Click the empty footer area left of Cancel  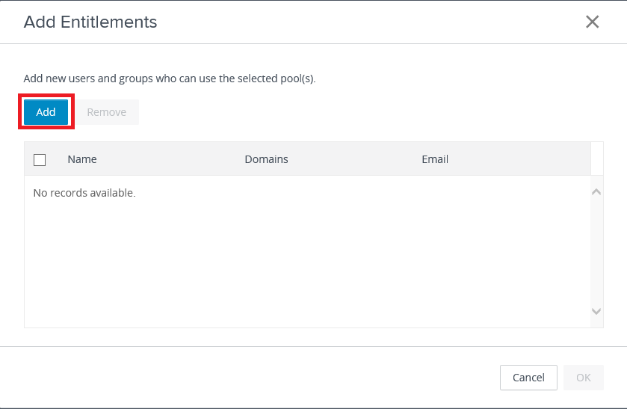point(254,378)
